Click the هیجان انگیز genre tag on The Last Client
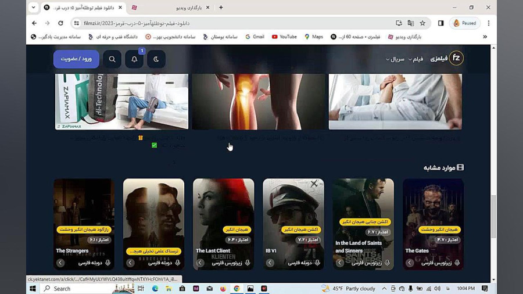The width and height of the screenshot is (523, 294). tap(237, 230)
